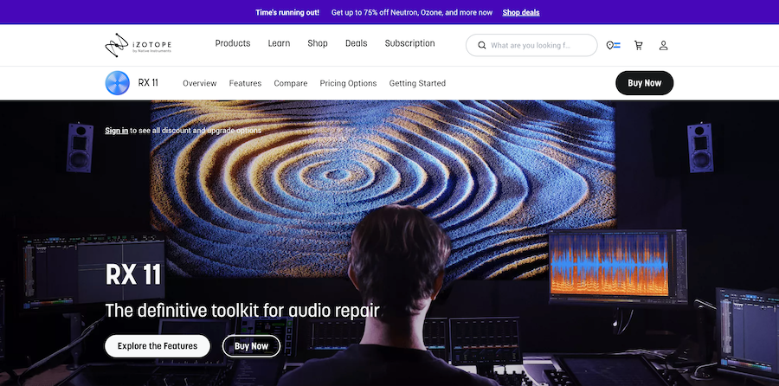The width and height of the screenshot is (779, 386).
Task: Click the outlined Buy Now hero button
Action: 251,346
